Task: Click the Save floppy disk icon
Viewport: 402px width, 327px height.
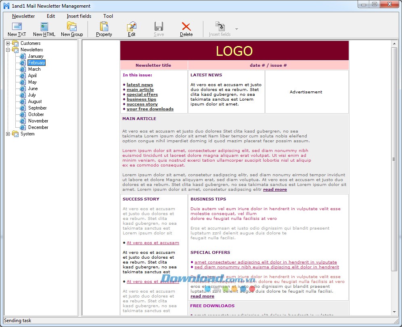Action: 159,27
